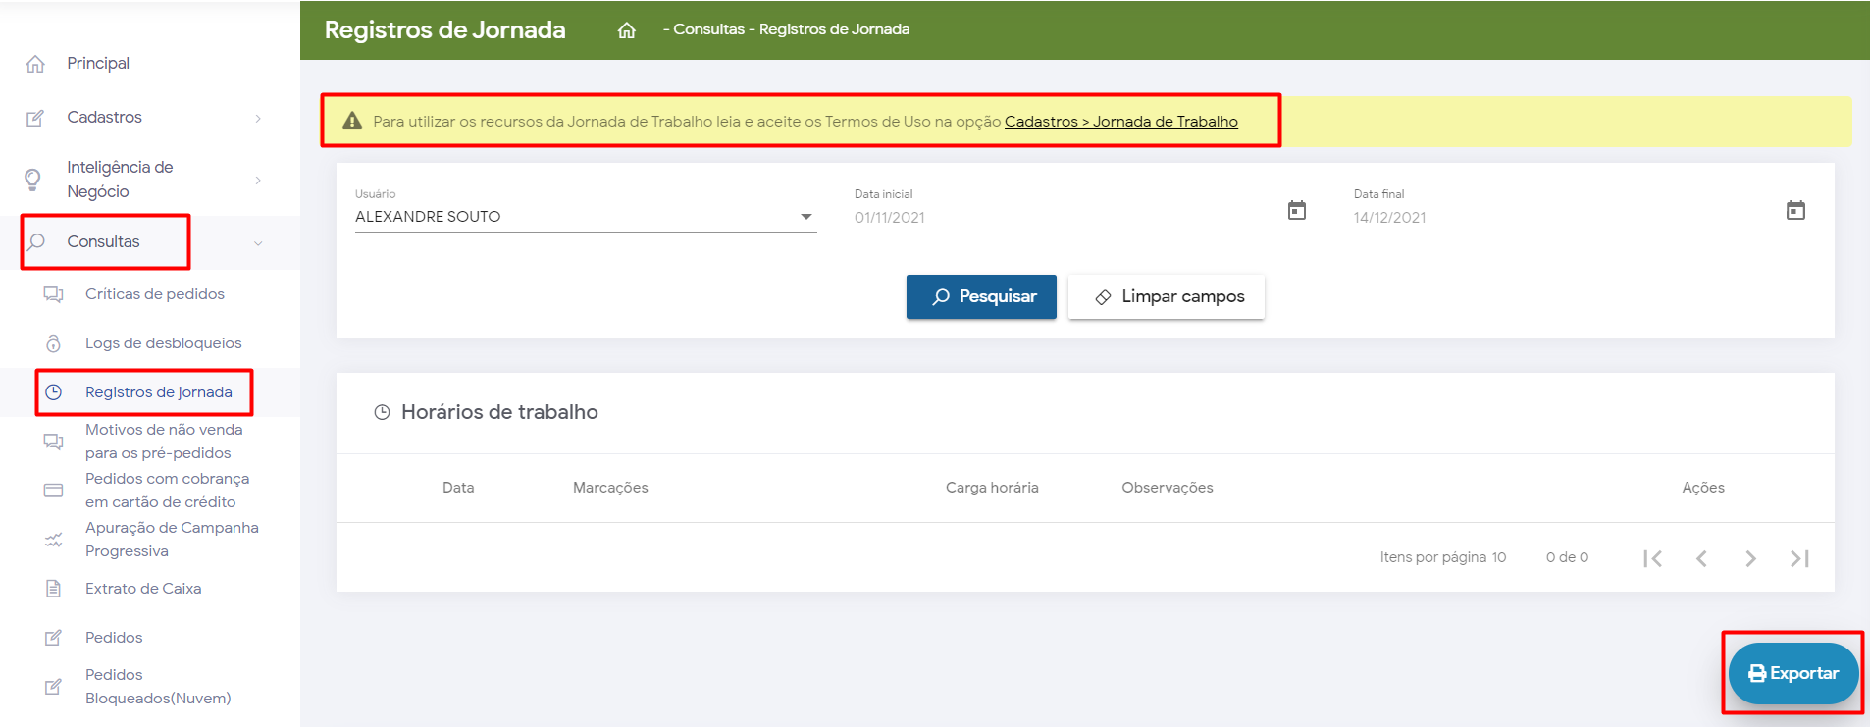Screen dimensions: 1870x727
Task: Select Inteligência de Negócio in the sidebar
Action: coord(120,180)
